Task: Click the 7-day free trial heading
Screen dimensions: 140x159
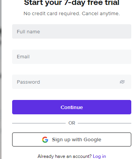Action: [x=72, y=3]
